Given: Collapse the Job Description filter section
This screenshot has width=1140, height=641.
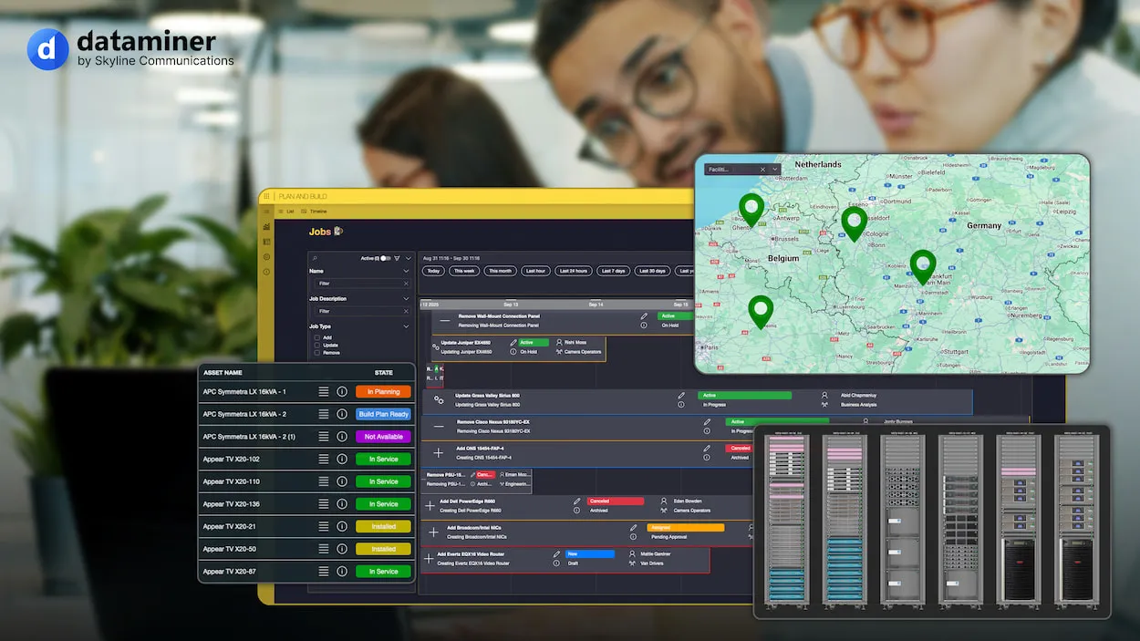Looking at the screenshot, I should 406,299.
